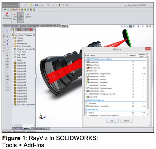This screenshot has width=156, height=149.
Task: Expand more manager tabs chevron
Action: 34,30
